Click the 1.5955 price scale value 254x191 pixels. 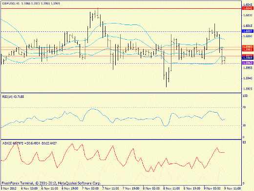(x=248, y=68)
